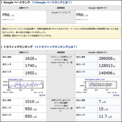Image resolution: width=122 pixels, height=122 pixels.
Task: Select the '850 人/日' visitors value
Action: pyautogui.click(x=31, y=116)
